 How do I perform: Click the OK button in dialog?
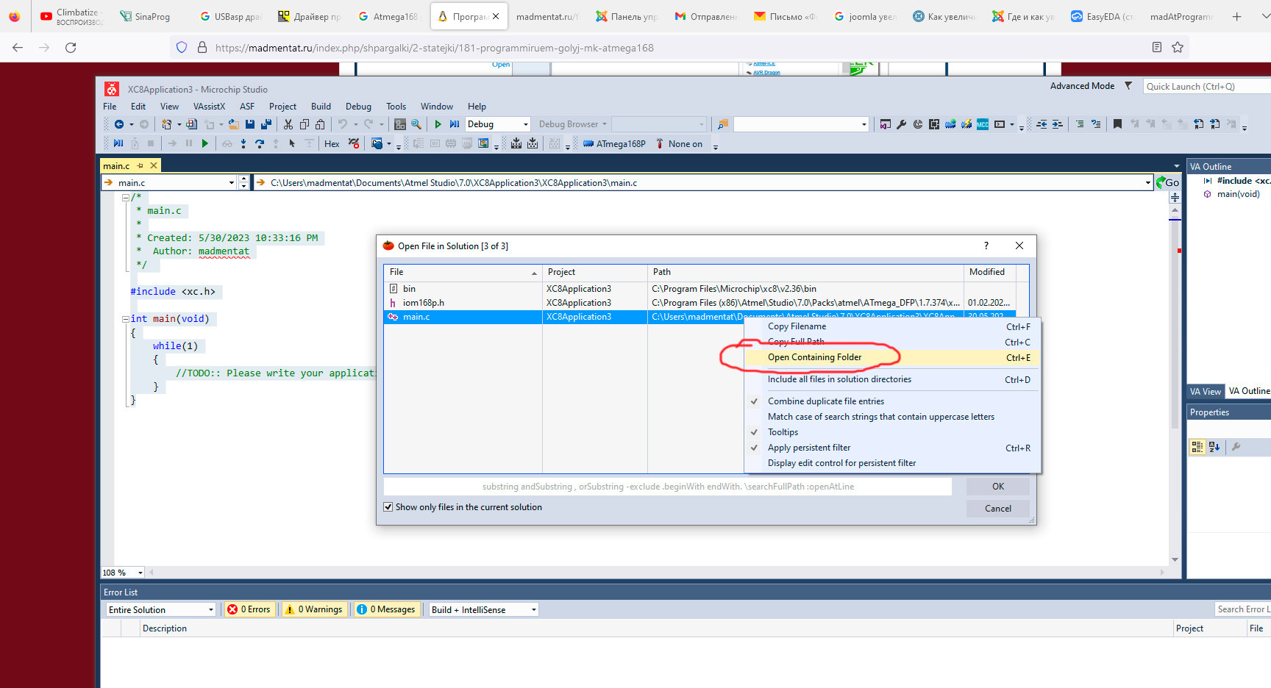998,487
